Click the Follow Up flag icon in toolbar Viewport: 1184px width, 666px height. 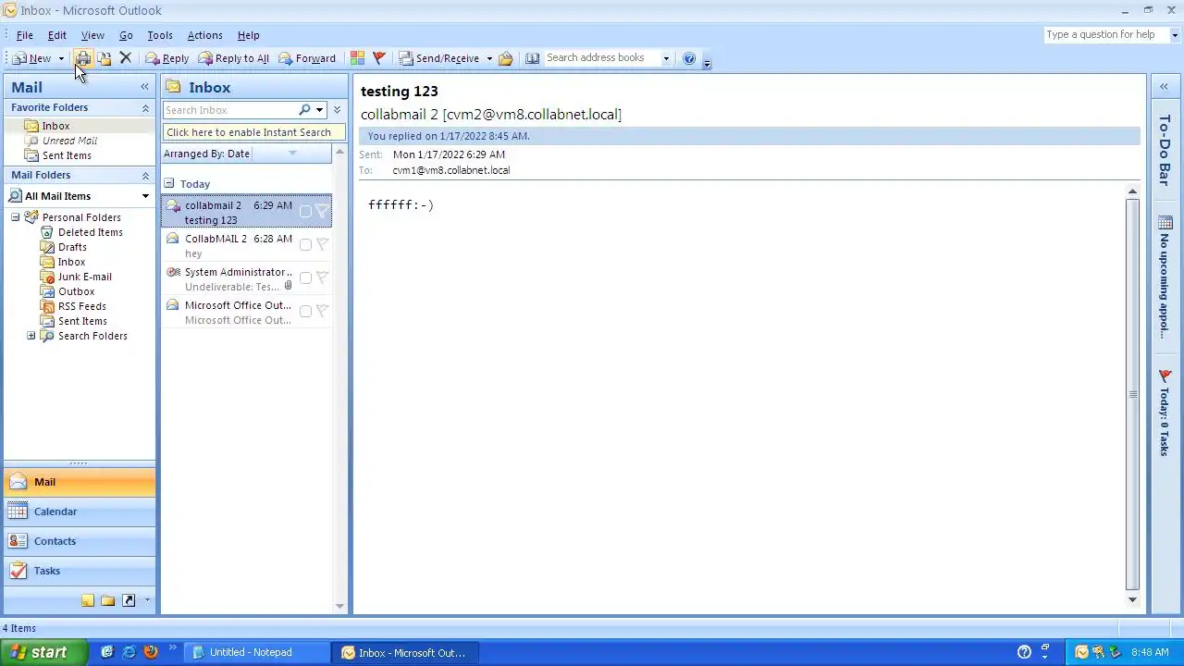378,58
